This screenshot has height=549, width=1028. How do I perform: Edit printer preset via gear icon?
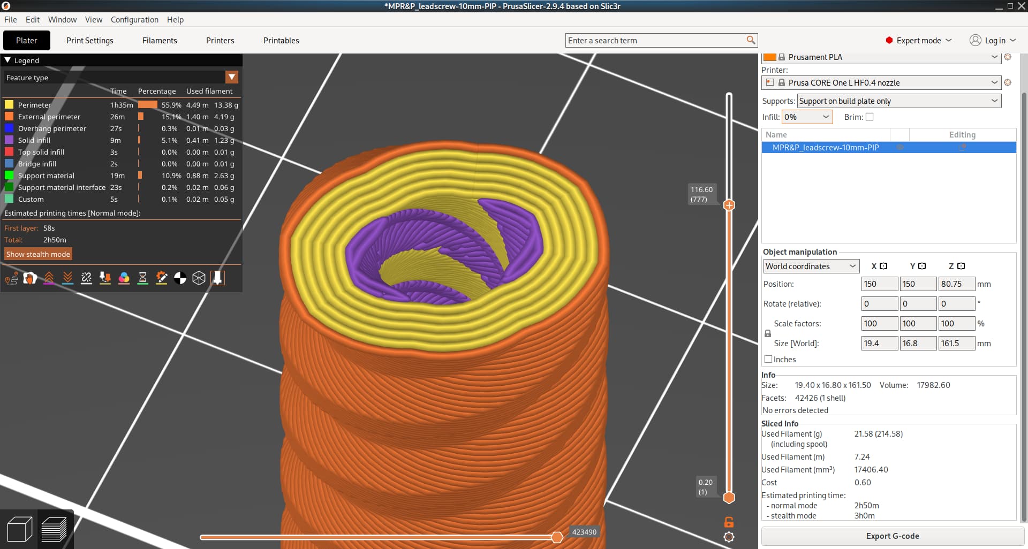point(1008,82)
